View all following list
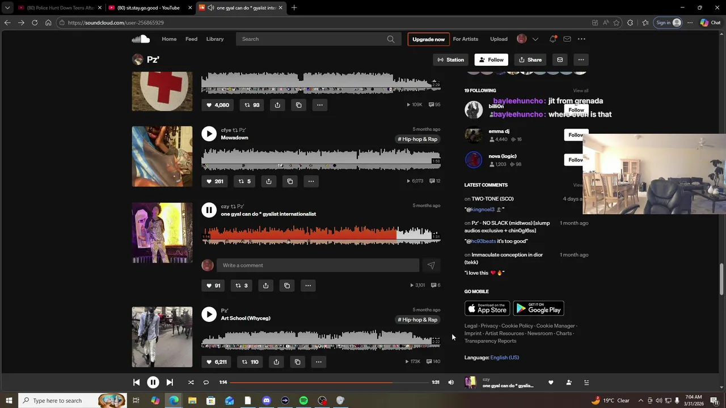Viewport: 726px width, 408px height. [x=581, y=91]
